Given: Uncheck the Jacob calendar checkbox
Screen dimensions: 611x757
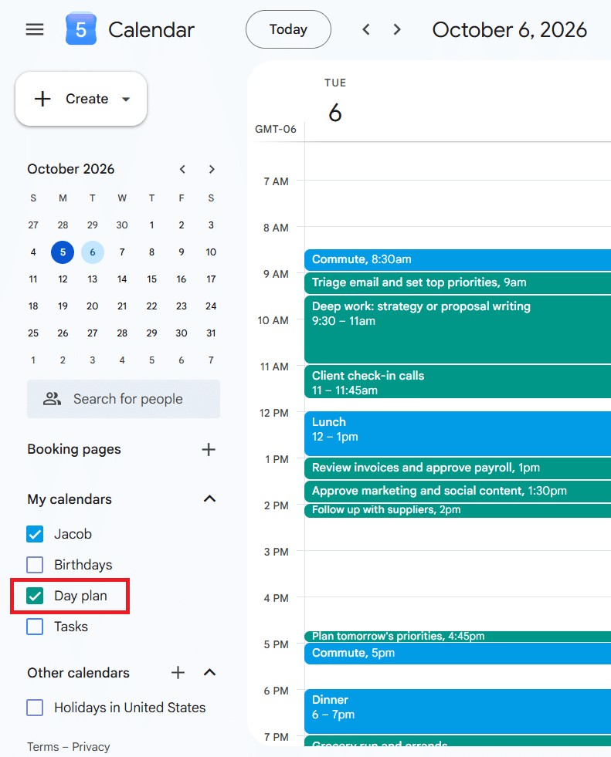Looking at the screenshot, I should [x=35, y=534].
